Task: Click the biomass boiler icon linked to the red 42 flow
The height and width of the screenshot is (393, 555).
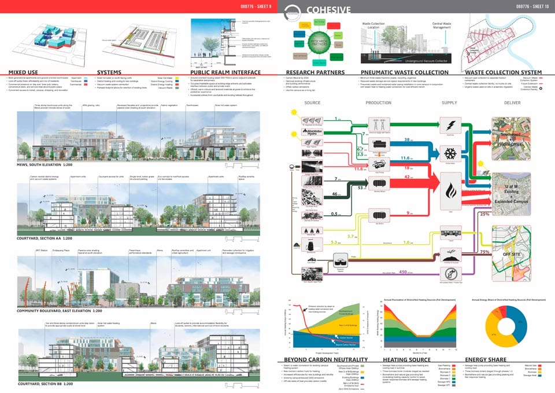Action: point(379,183)
